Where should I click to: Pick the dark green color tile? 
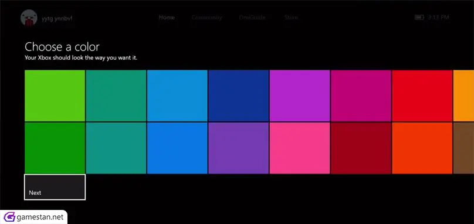click(x=55, y=148)
